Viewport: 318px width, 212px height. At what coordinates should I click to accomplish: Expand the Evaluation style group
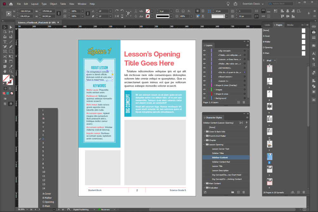[x=204, y=188]
